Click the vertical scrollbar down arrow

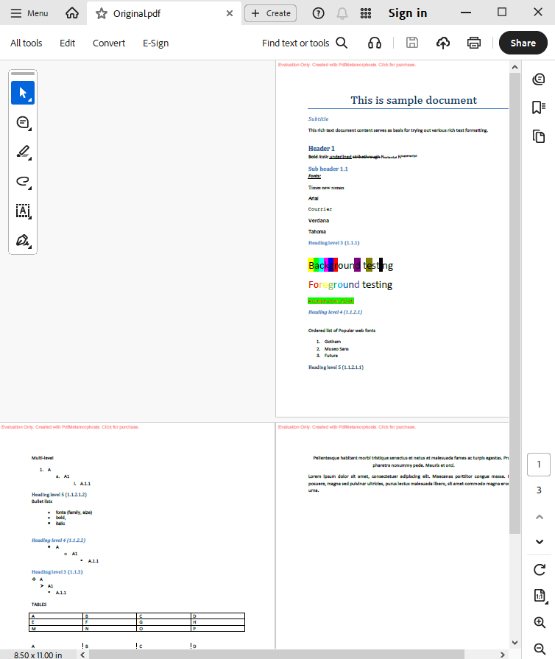coord(515,643)
